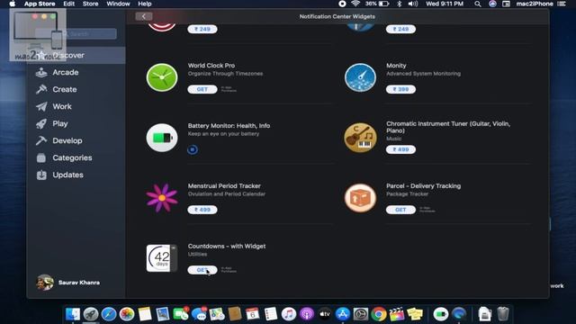Open Countdowns - with Widget title
The width and height of the screenshot is (576, 324).
click(x=227, y=246)
